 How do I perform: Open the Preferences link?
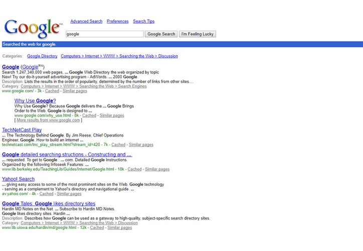click(118, 21)
